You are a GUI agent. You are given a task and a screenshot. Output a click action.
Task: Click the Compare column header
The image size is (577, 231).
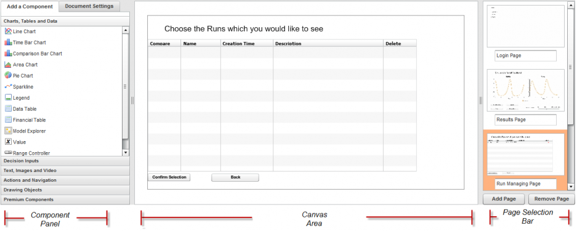(164, 43)
